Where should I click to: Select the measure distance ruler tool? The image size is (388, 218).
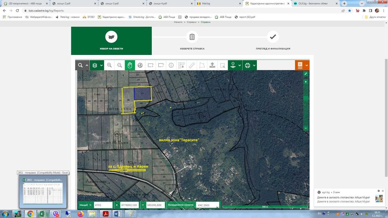(192, 65)
